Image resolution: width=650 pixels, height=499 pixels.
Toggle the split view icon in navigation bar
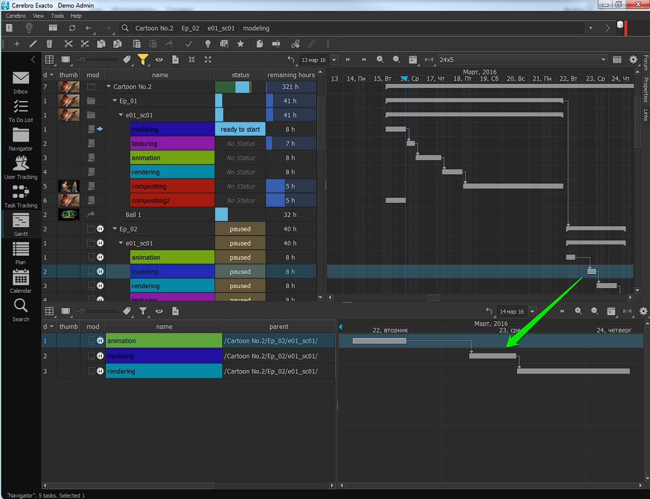pyautogui.click(x=53, y=28)
